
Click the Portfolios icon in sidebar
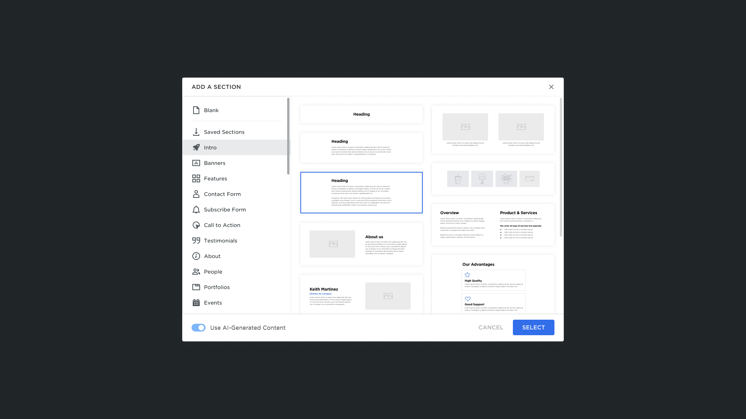click(196, 287)
